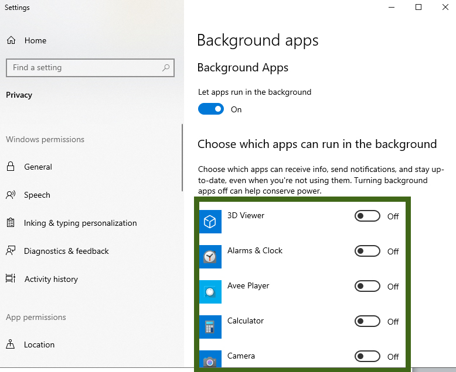Click the Inking & typing clipboard icon
456x372 pixels.
tap(11, 223)
